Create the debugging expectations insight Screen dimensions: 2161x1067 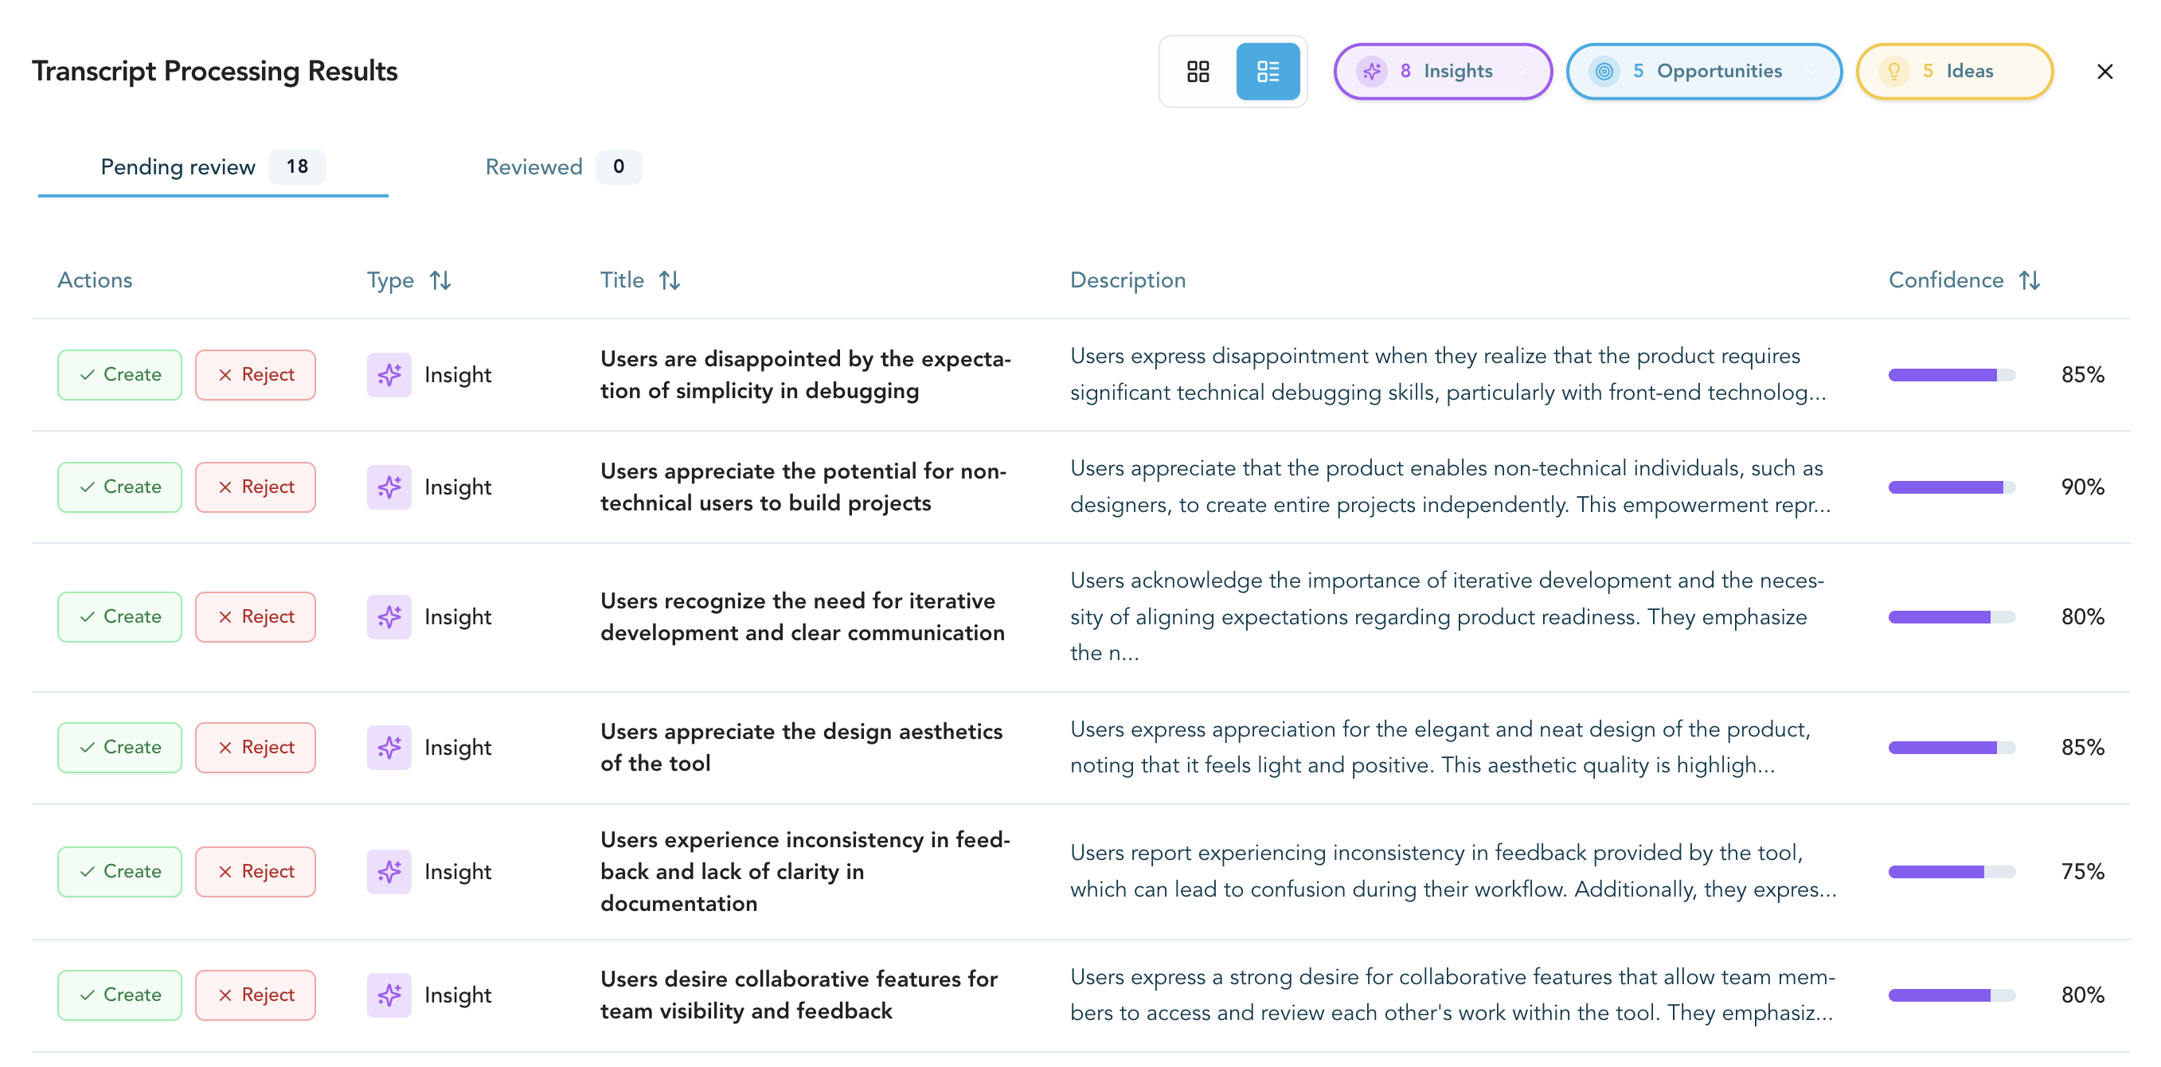coord(119,375)
